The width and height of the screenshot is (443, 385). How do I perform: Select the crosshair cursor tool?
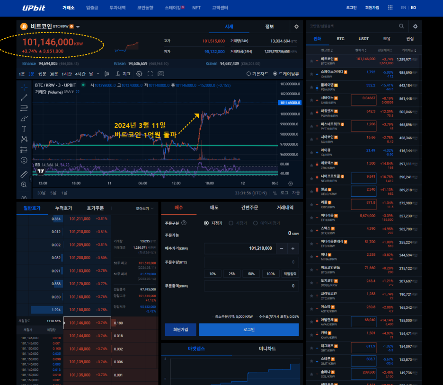coord(24,87)
